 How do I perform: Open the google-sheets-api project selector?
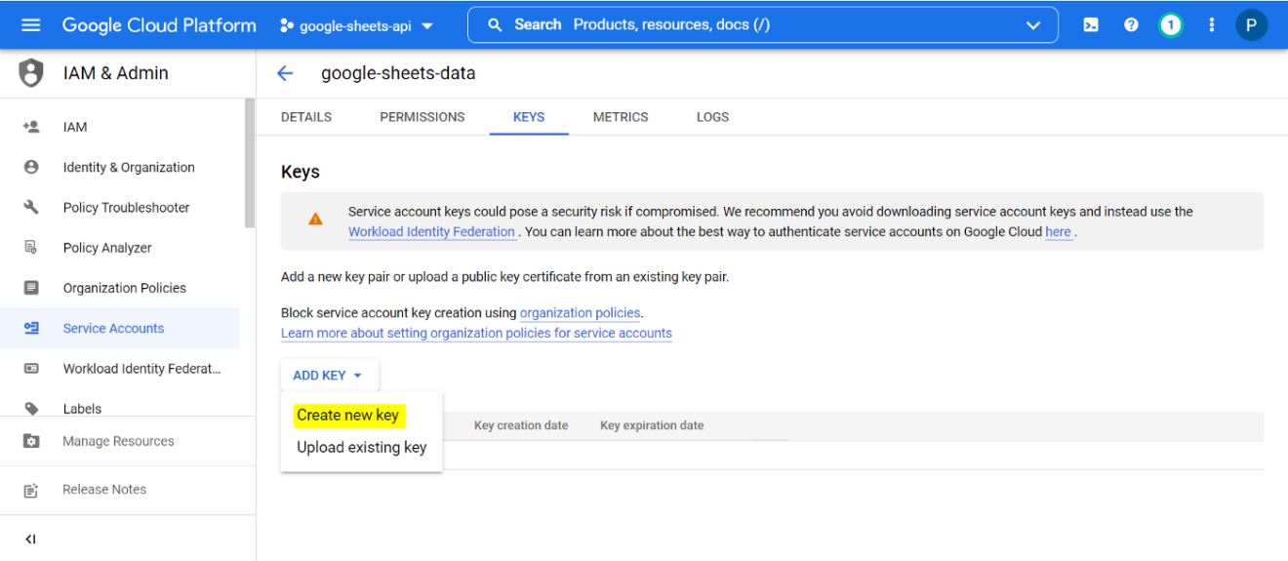(x=356, y=26)
